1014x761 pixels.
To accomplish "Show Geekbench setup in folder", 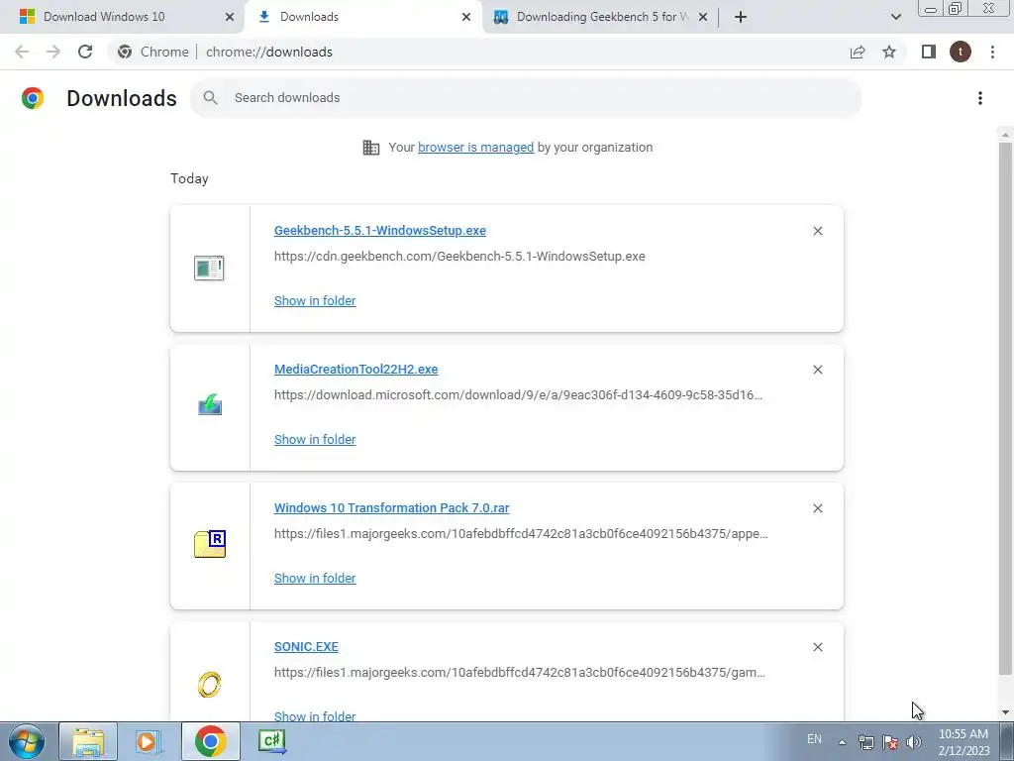I will coord(315,300).
